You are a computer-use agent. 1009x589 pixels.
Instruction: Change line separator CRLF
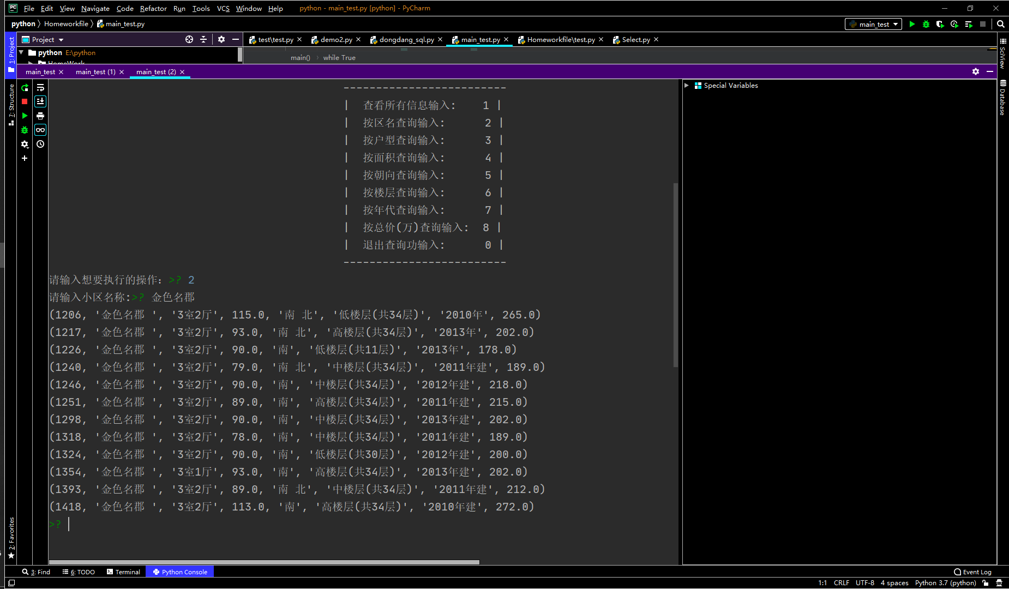point(841,582)
